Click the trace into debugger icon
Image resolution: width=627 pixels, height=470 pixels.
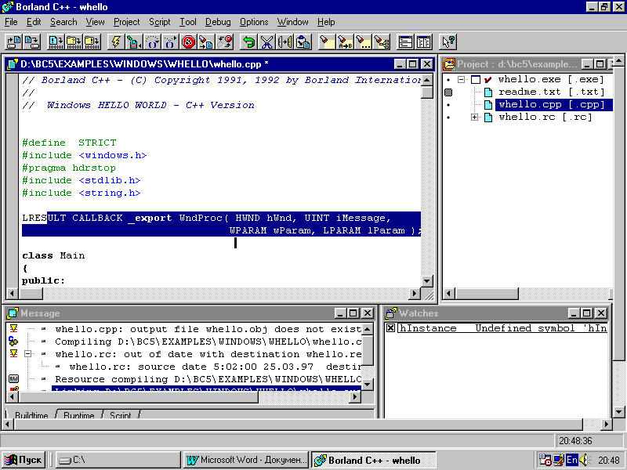[x=170, y=42]
